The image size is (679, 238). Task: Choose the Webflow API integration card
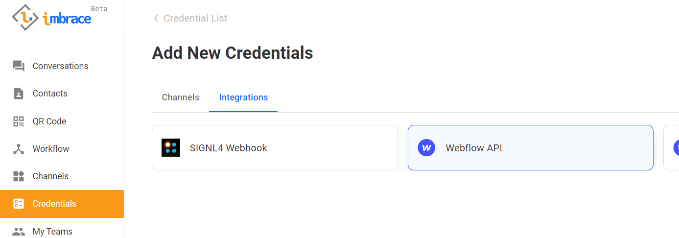coord(530,148)
